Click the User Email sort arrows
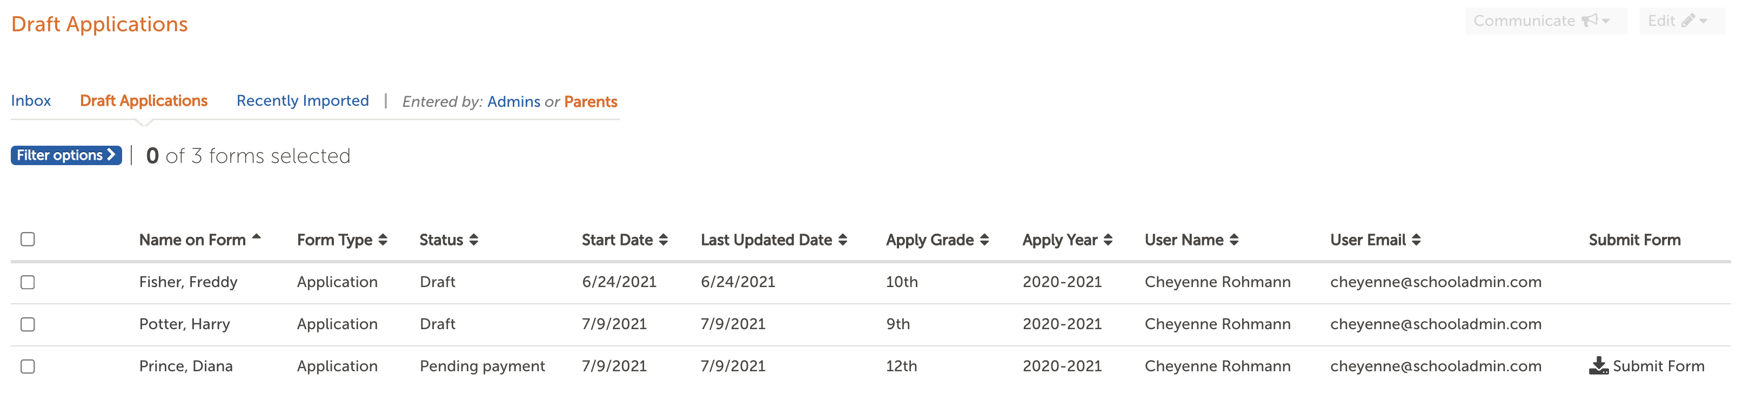The image size is (1743, 395). [1416, 239]
